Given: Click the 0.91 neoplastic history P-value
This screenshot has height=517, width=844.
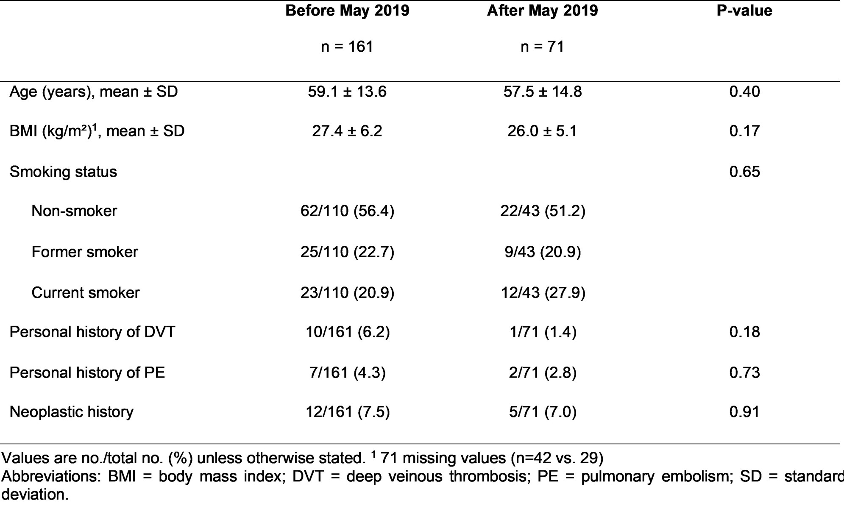Looking at the screenshot, I should pyautogui.click(x=744, y=412).
